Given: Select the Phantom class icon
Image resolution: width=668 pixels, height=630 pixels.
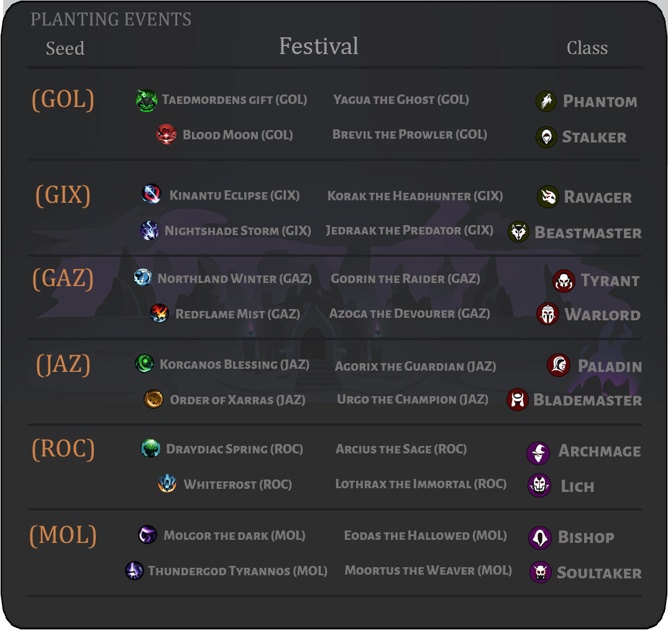Looking at the screenshot, I should [546, 101].
